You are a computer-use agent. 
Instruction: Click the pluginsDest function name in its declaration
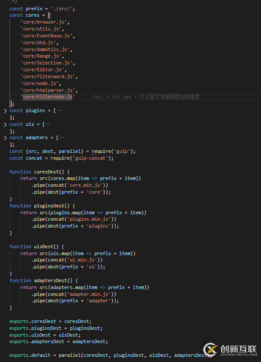click(x=49, y=206)
